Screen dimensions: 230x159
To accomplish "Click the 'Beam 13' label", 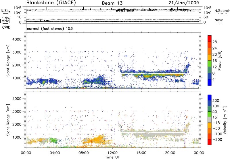I will (x=112, y=3).
